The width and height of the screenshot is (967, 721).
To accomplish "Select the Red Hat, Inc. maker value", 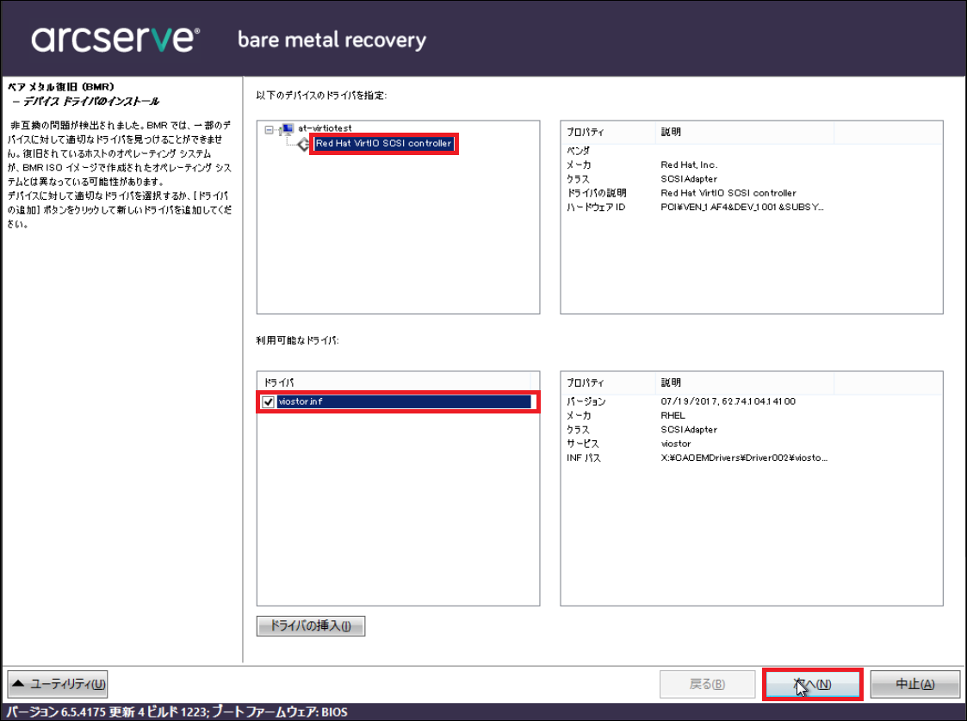I will tap(689, 165).
